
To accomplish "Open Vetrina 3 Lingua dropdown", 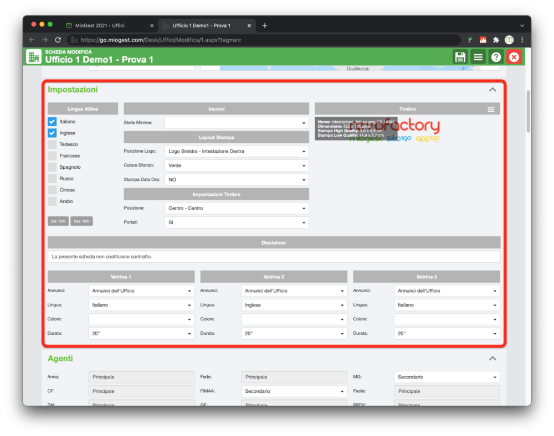I will (447, 305).
